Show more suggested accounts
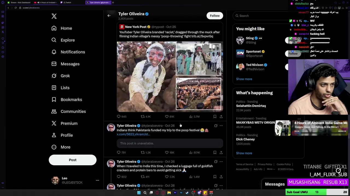Screen dimensions: 350x196 244,79
